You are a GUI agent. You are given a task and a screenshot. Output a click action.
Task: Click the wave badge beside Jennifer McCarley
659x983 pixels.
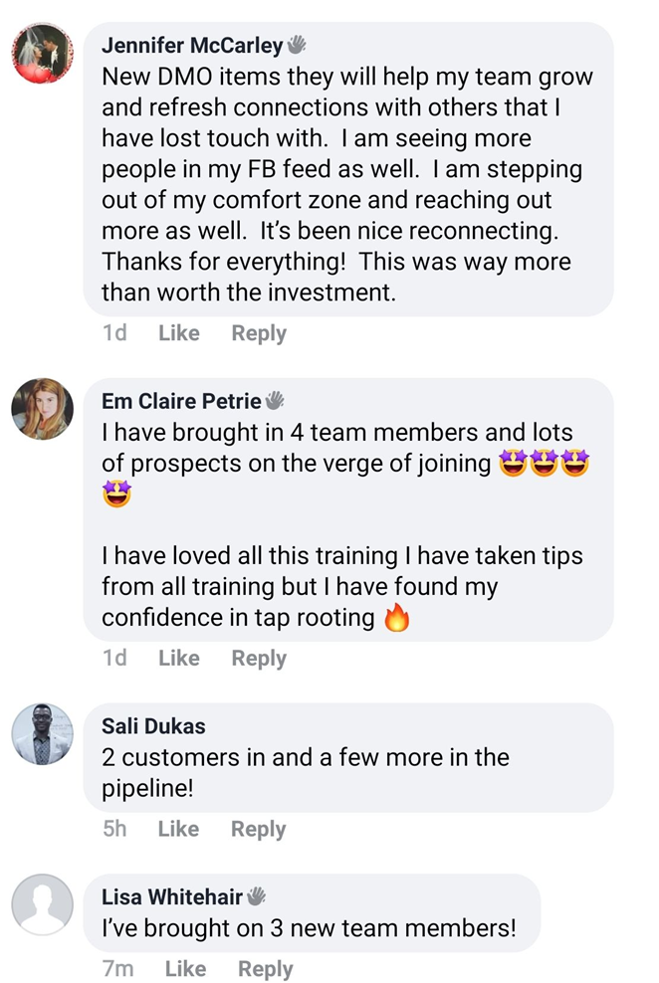click(x=297, y=45)
